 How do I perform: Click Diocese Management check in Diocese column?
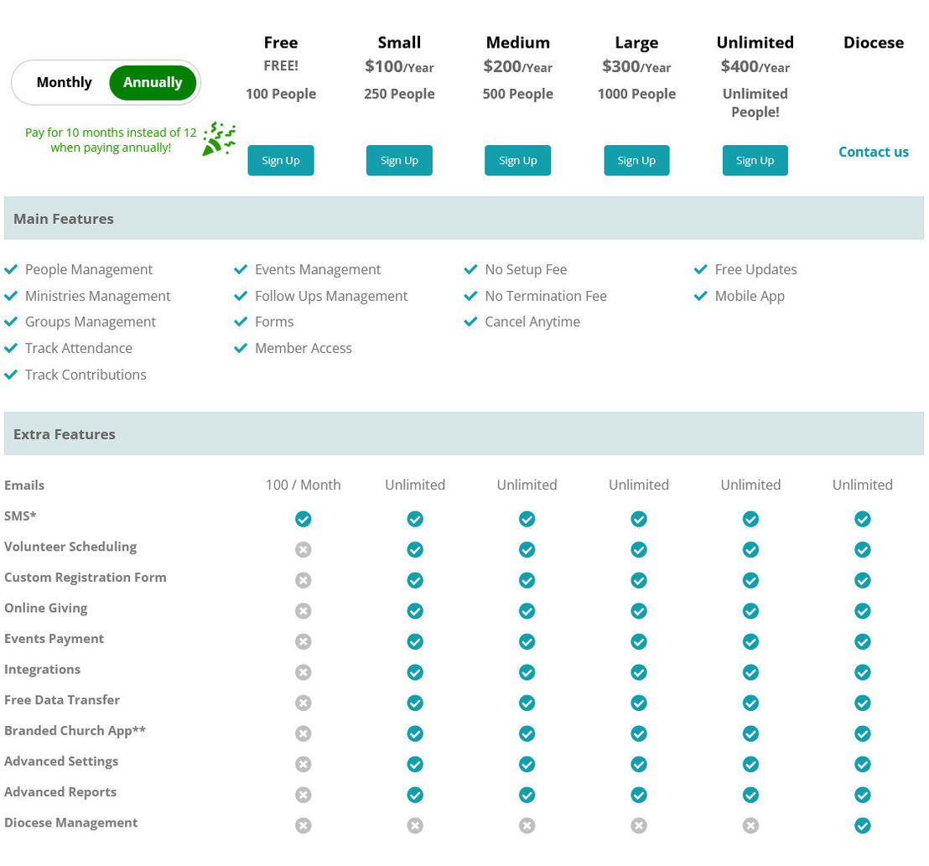coord(863,826)
